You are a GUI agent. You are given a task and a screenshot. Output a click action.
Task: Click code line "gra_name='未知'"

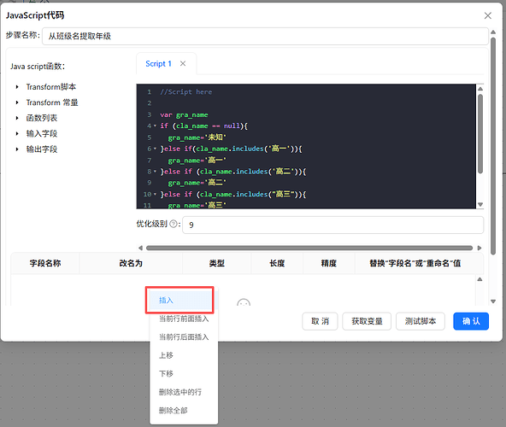197,137
